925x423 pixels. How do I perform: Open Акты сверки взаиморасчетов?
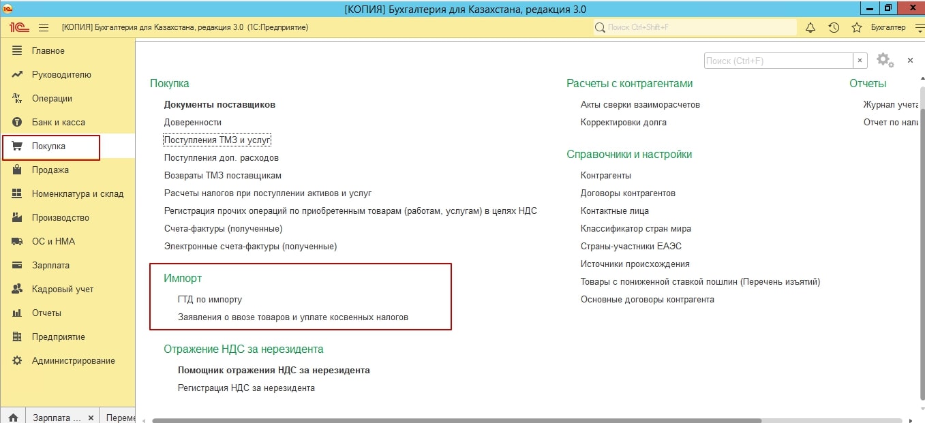640,105
